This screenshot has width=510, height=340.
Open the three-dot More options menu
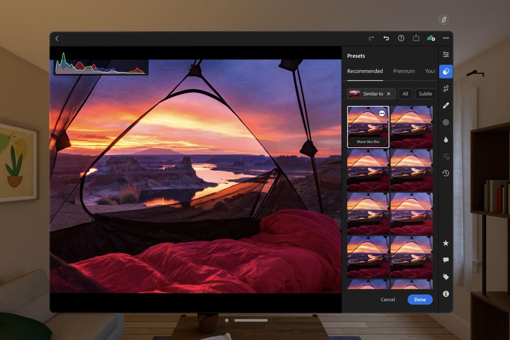(446, 38)
